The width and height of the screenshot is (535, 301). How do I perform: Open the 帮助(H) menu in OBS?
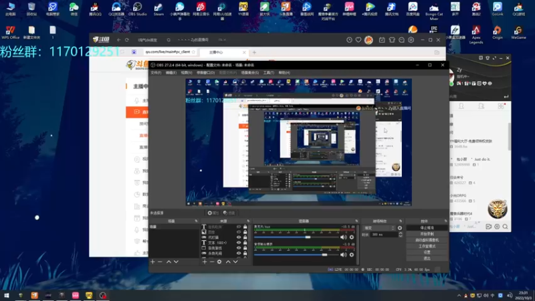click(x=284, y=73)
